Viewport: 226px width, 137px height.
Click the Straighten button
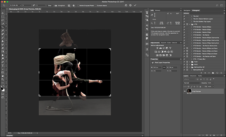point(60,6)
